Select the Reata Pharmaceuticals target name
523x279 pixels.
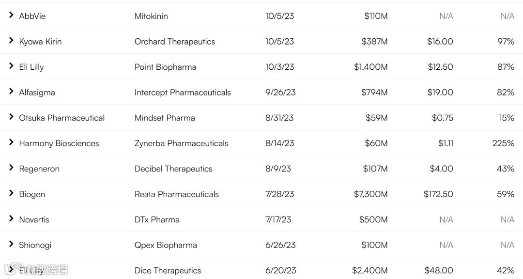click(x=176, y=194)
